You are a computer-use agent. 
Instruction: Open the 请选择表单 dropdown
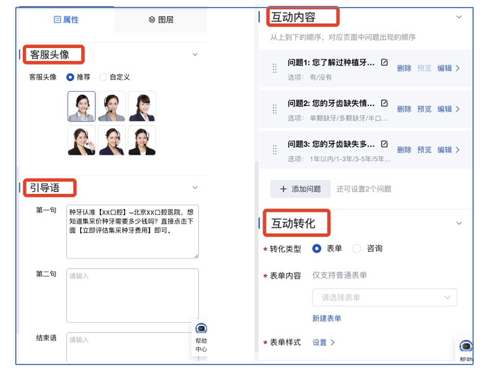click(x=384, y=298)
